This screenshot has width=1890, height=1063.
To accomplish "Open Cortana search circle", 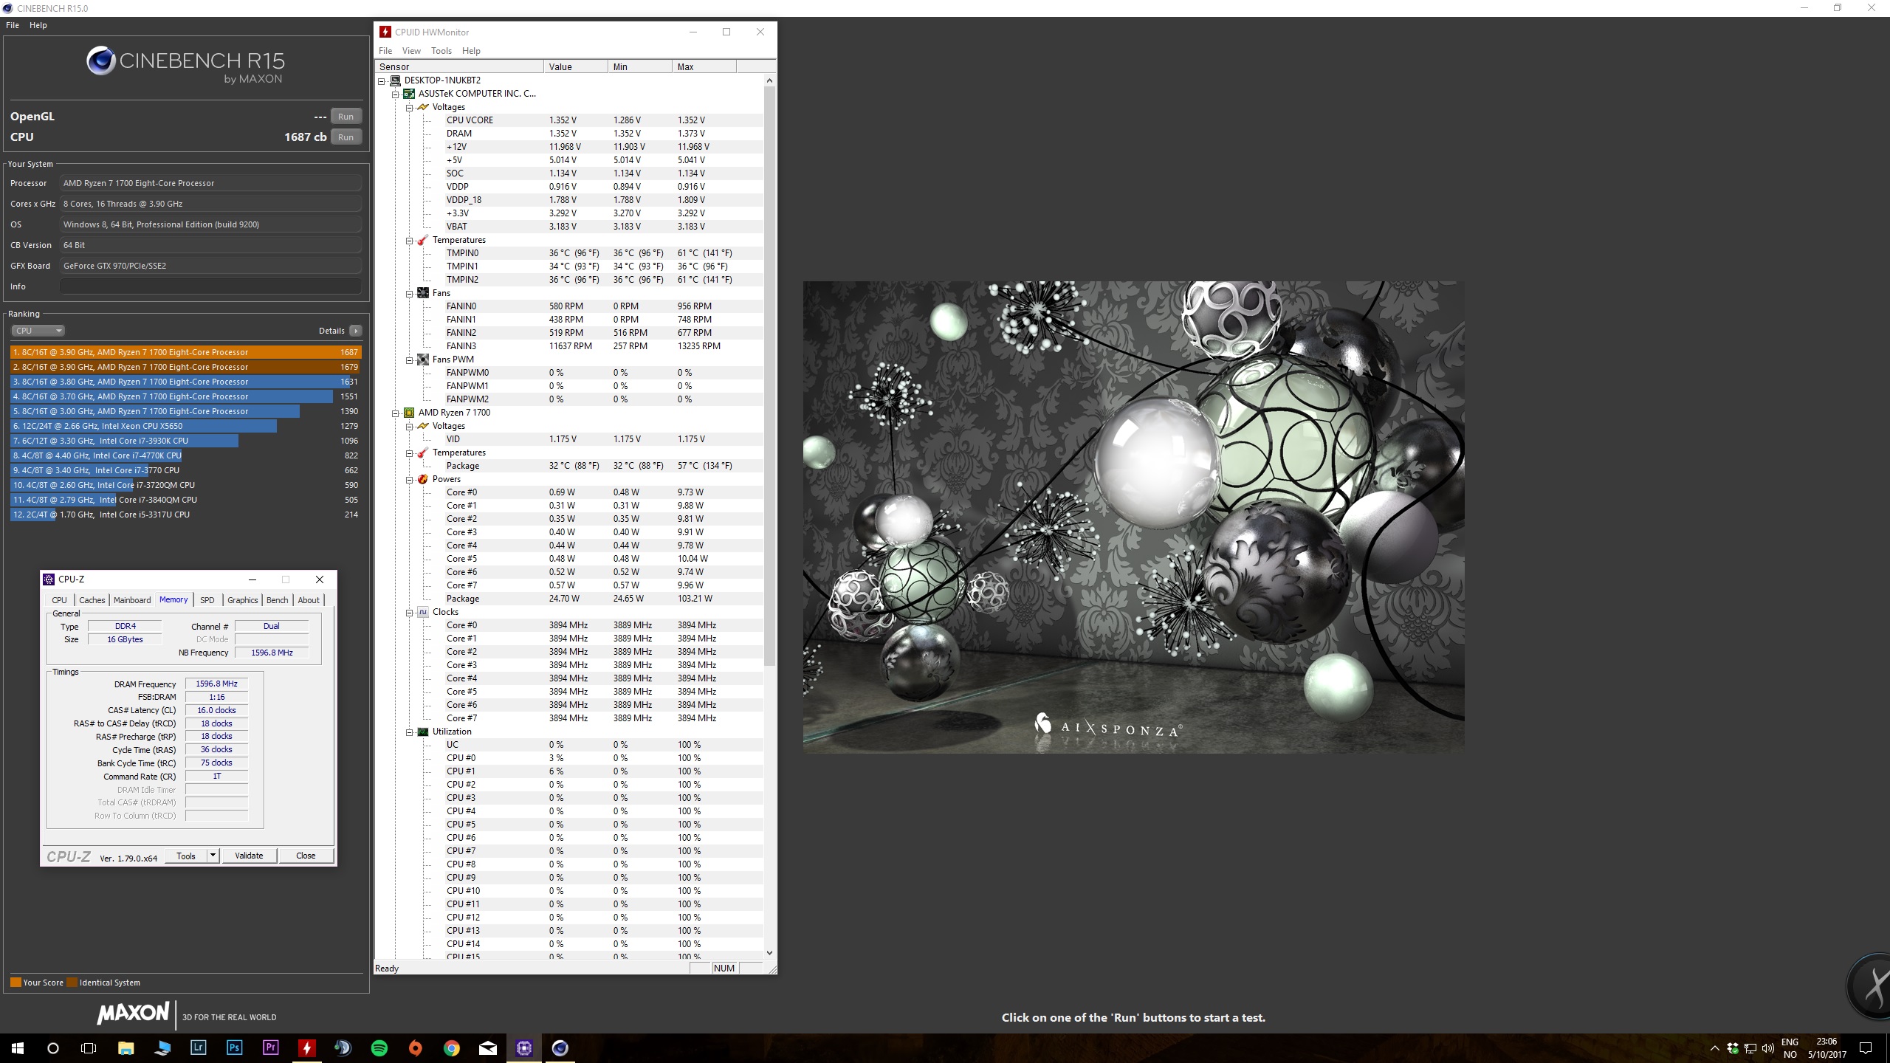I will point(53,1048).
